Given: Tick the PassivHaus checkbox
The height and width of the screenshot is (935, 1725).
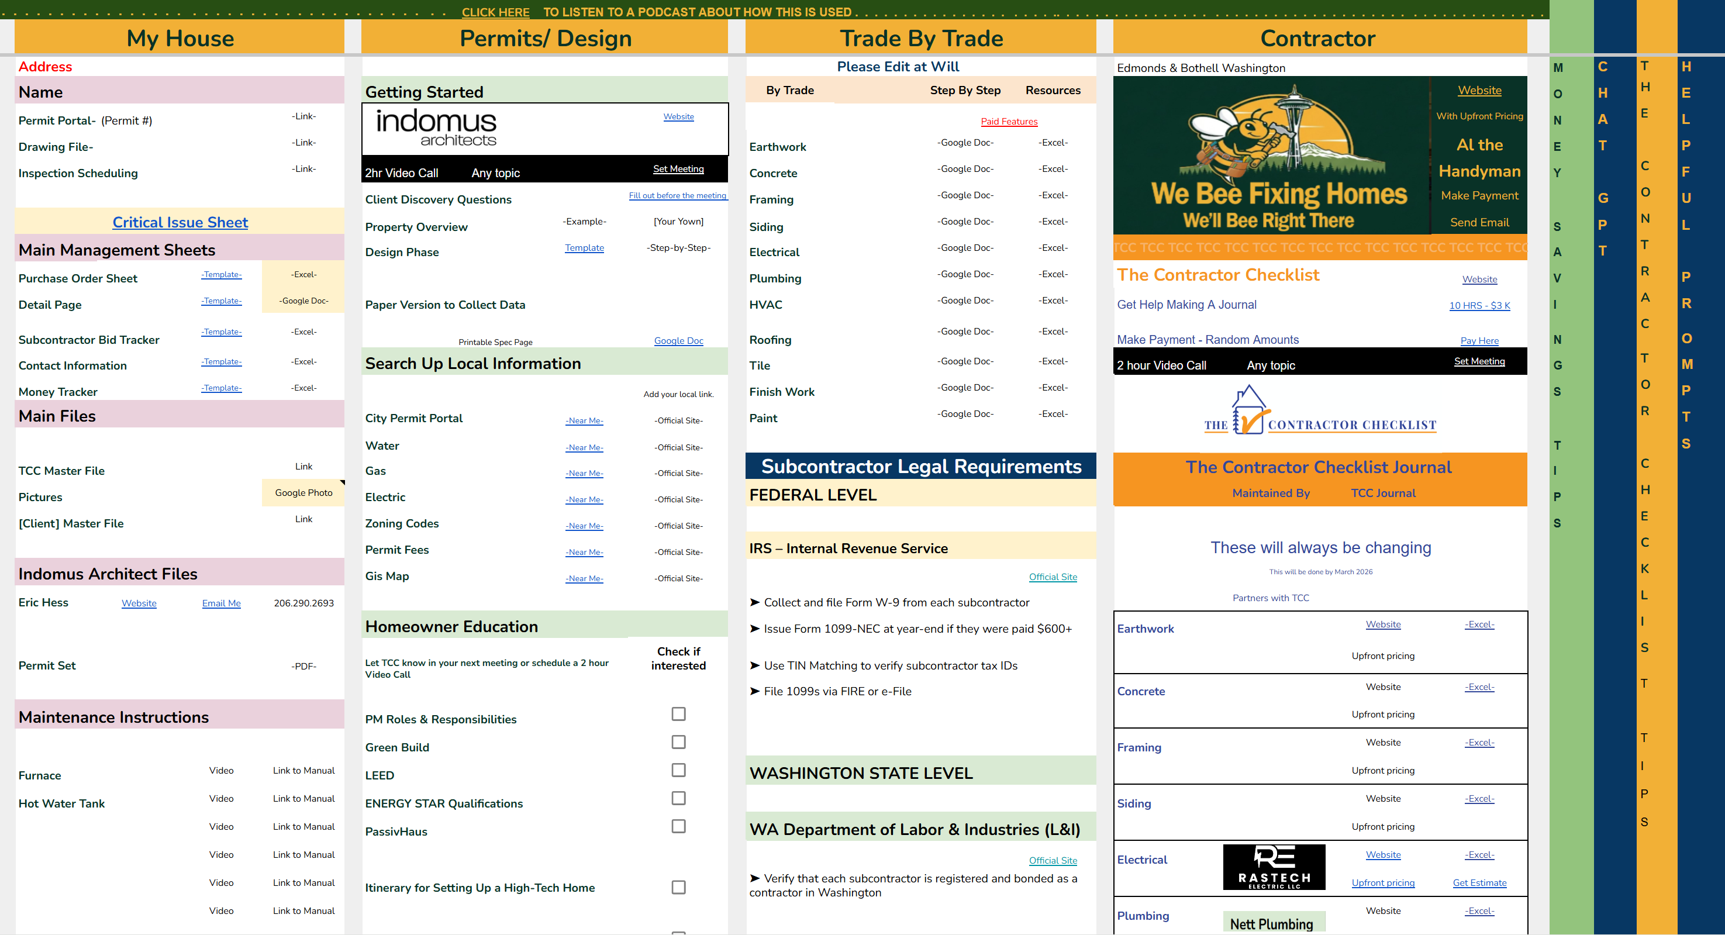Looking at the screenshot, I should 678,826.
